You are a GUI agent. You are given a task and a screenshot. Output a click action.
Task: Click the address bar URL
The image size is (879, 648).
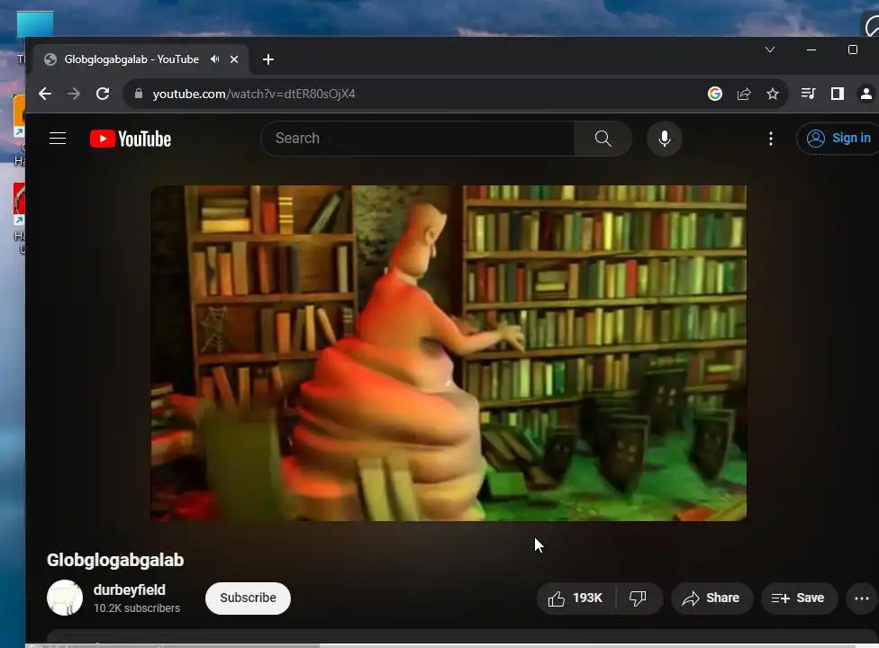point(254,94)
